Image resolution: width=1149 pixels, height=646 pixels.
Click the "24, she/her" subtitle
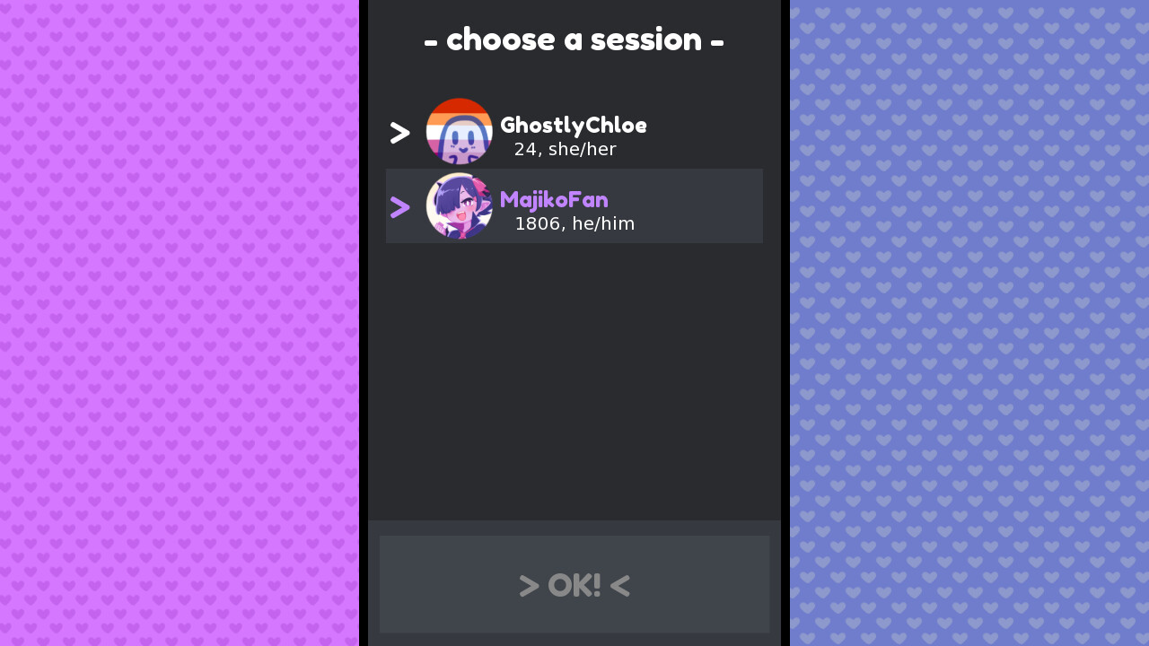coord(566,149)
